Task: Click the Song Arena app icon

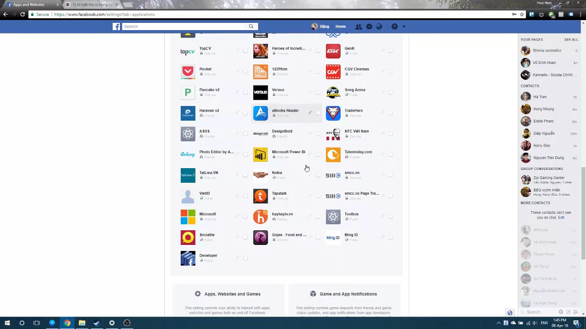Action: 333,92
